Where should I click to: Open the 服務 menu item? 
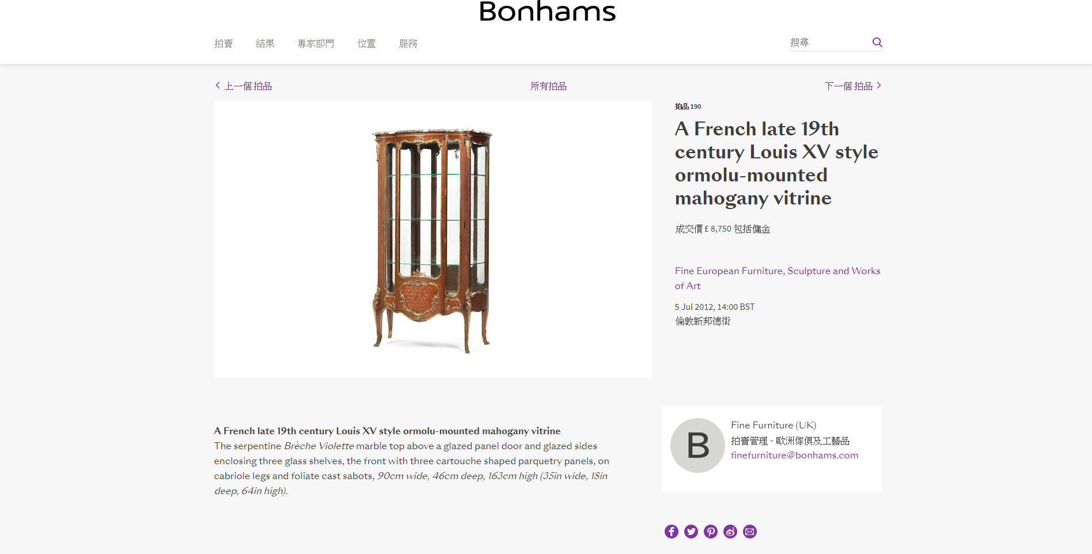(x=408, y=44)
